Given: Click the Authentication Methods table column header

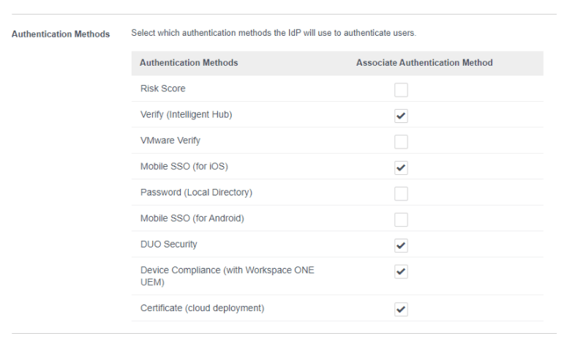Looking at the screenshot, I should [x=189, y=63].
